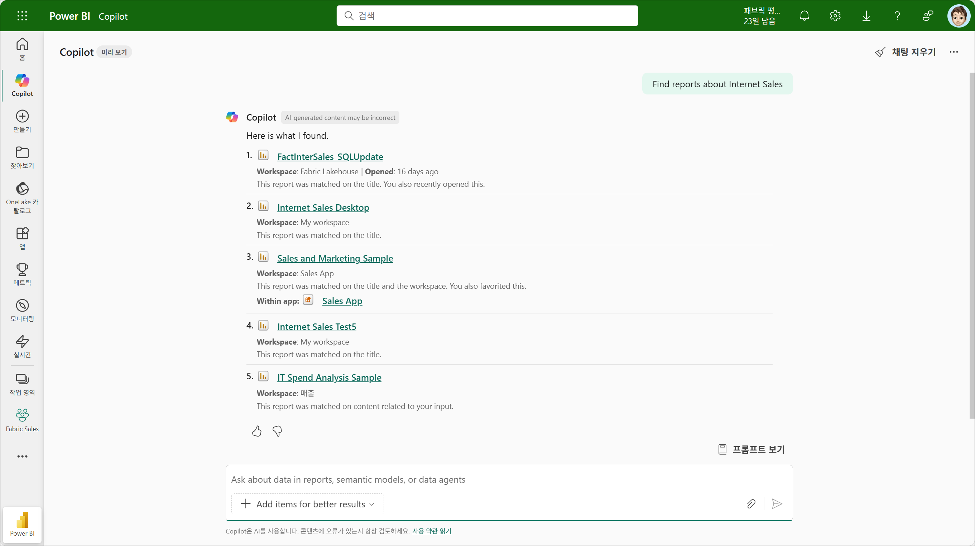Give thumbs down to Copilot response
This screenshot has width=975, height=546.
(x=277, y=431)
